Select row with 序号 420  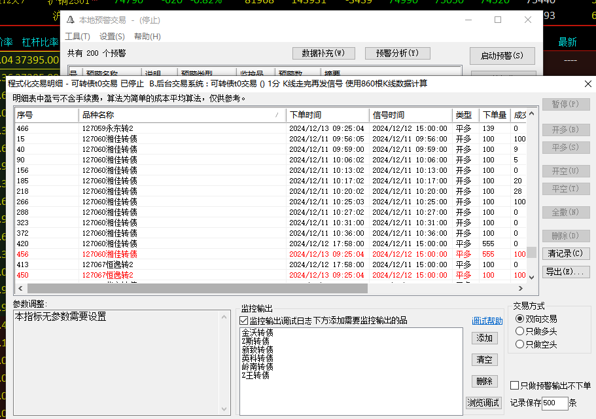pyautogui.click(x=271, y=244)
